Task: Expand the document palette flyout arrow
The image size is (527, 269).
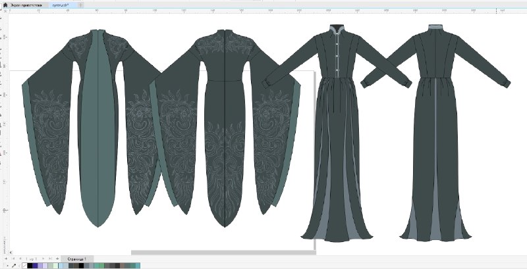Action: 8,266
